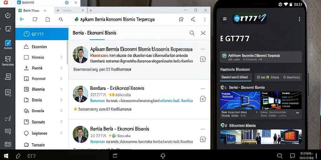Expand the Mimeia sidebar chevron
Viewport: 321px width, 160px height.
coord(61,57)
